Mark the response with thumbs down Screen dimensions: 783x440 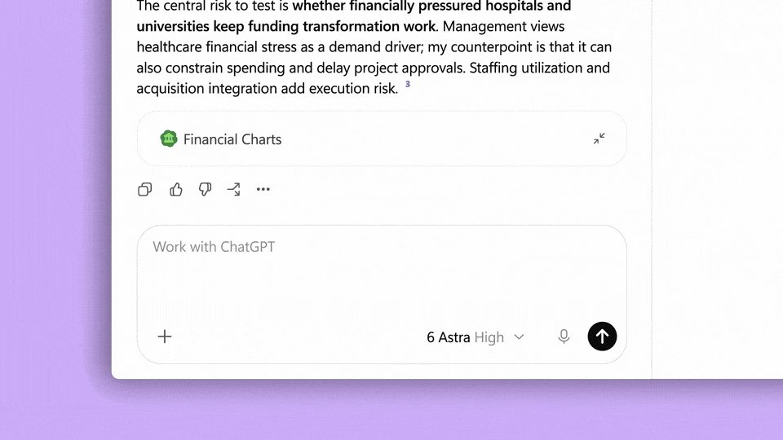point(205,190)
